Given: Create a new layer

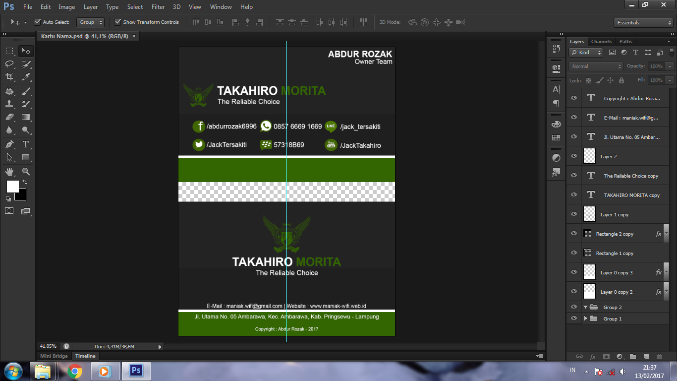Looking at the screenshot, I should coord(646,356).
